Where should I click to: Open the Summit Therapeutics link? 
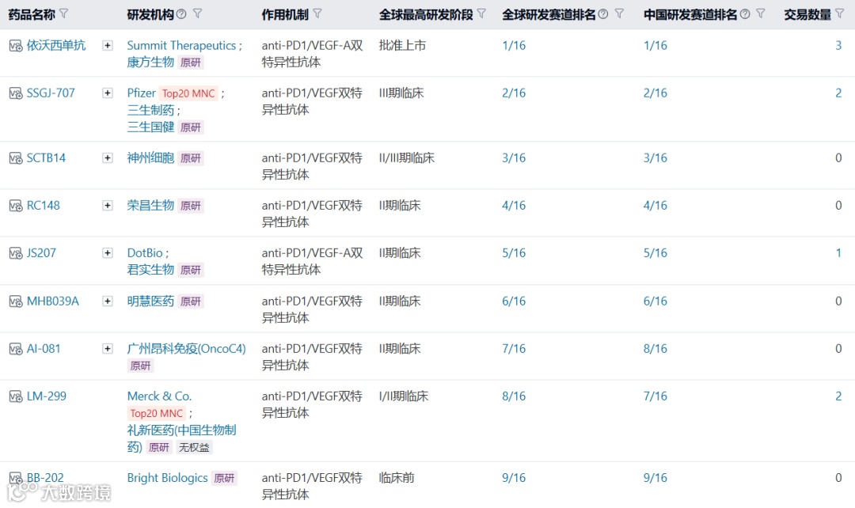point(181,45)
